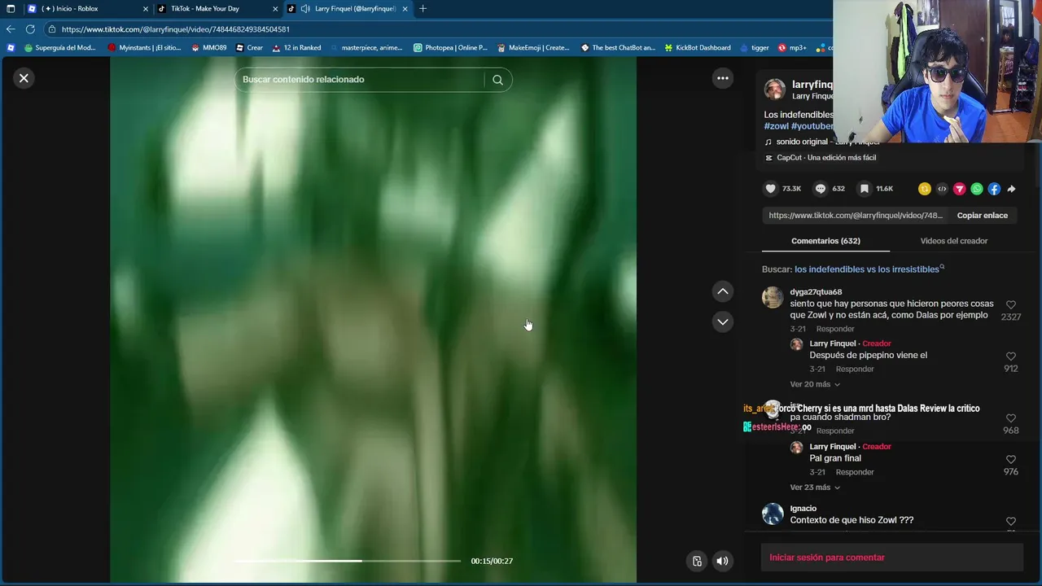This screenshot has height=586, width=1042.
Task: Open the tigger bookmark
Action: coord(753,48)
